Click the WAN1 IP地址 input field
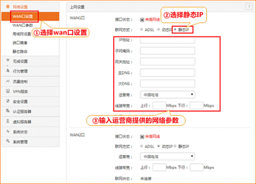The height and width of the screenshot is (184, 256). pos(167,40)
